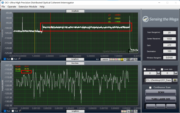Select the vertical cursor lines tool in Amplitude toolbar

coord(111,59)
